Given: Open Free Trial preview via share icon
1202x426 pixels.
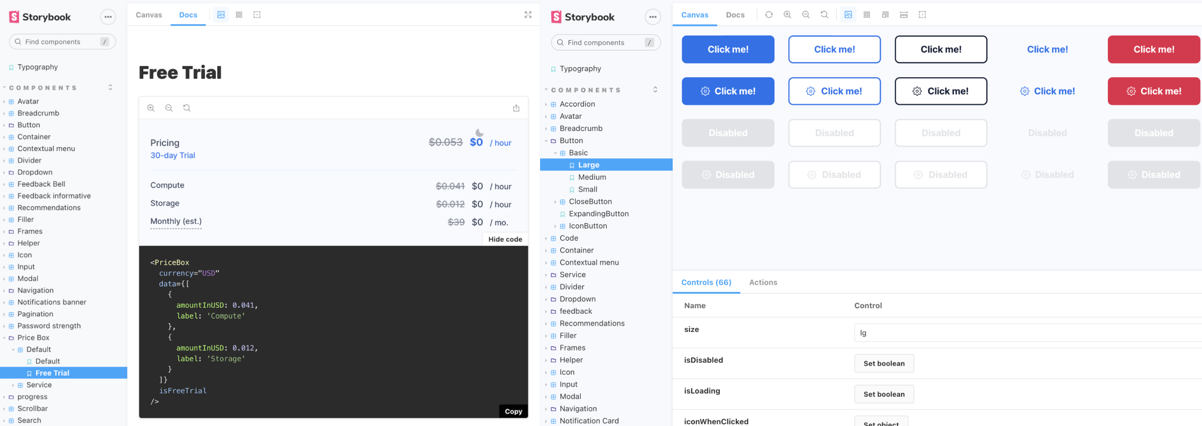Looking at the screenshot, I should (x=516, y=108).
